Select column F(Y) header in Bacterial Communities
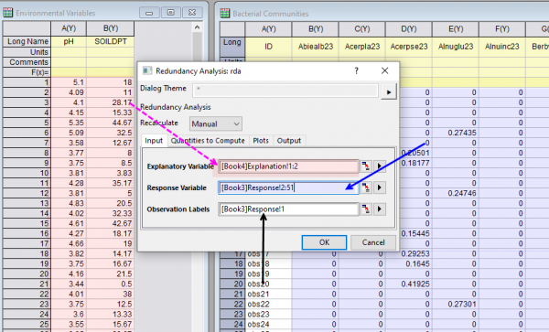Screen dimensions: 549x332 502,29
